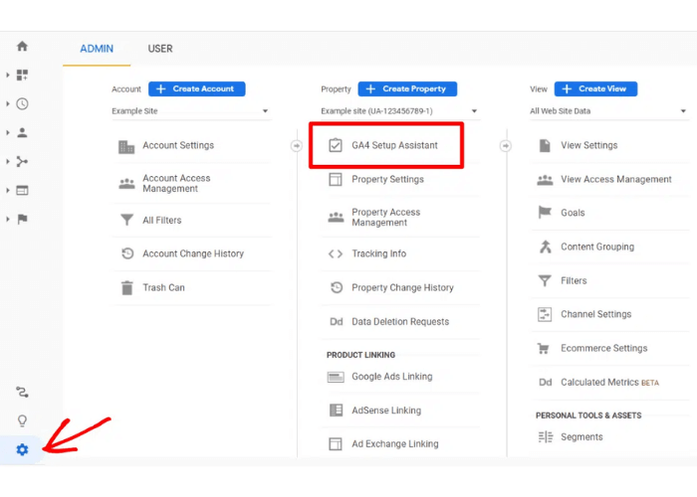This screenshot has width=697, height=497.
Task: Click the Data Deletion Requests Dd icon
Action: click(x=337, y=322)
